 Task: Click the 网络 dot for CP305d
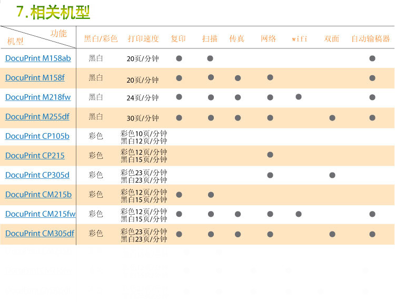click(x=270, y=175)
